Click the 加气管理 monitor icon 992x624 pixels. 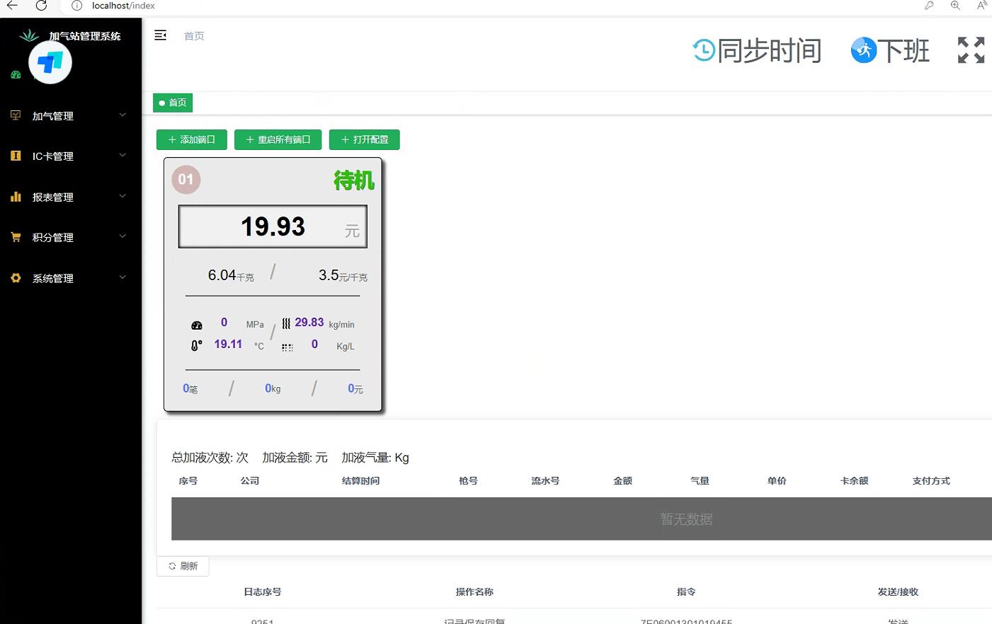pos(16,115)
